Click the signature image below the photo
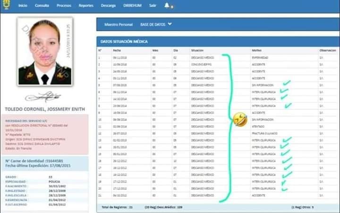Viewport: 340px width, 213px height. tap(43, 97)
